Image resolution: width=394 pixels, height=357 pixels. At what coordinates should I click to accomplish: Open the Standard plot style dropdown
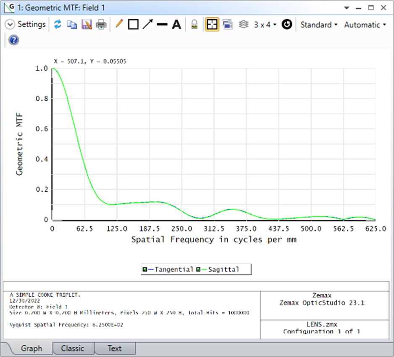[318, 24]
